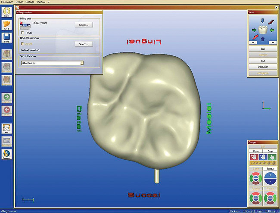Viewport: 280px width, 213px height.
Task: Enable the Endo checkbox
Action: coord(22,33)
